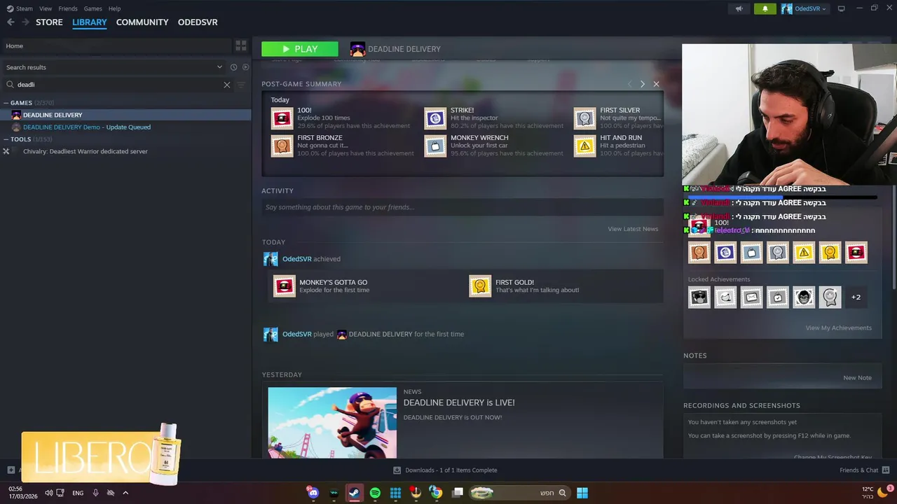Open Google Chrome from the Windows taskbar
Image resolution: width=897 pixels, height=504 pixels.
click(436, 493)
